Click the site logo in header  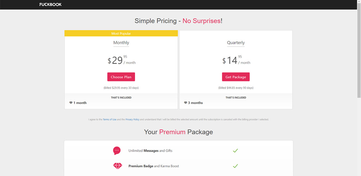click(50, 4)
